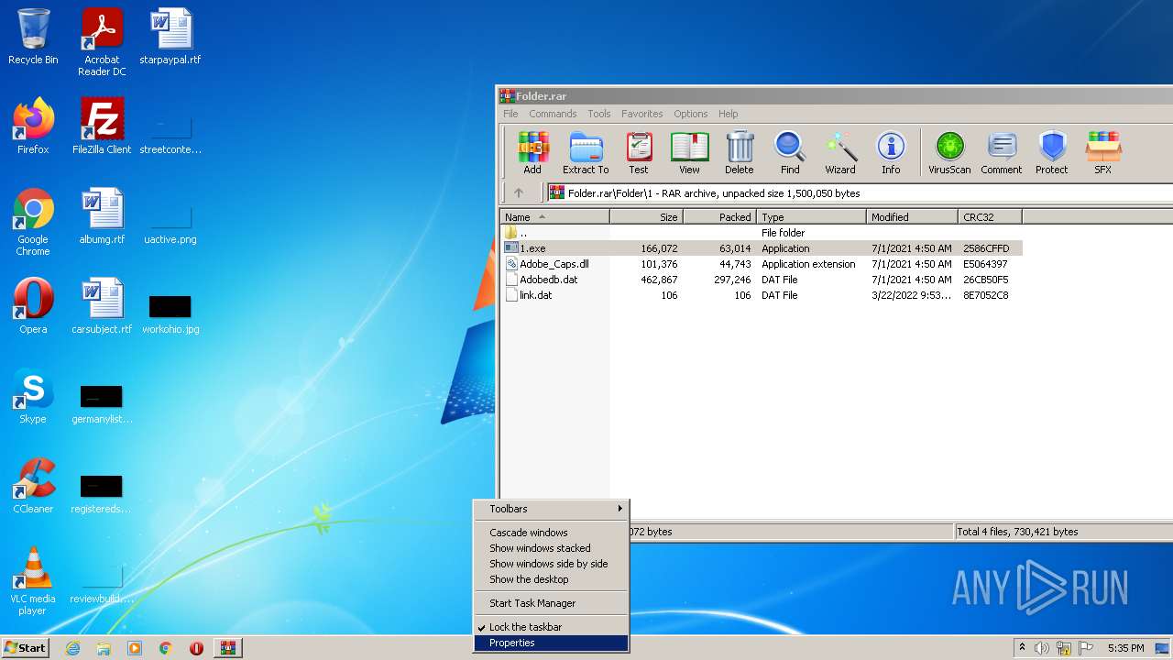Image resolution: width=1173 pixels, height=660 pixels.
Task: Run the Test archive tool
Action: pos(639,152)
